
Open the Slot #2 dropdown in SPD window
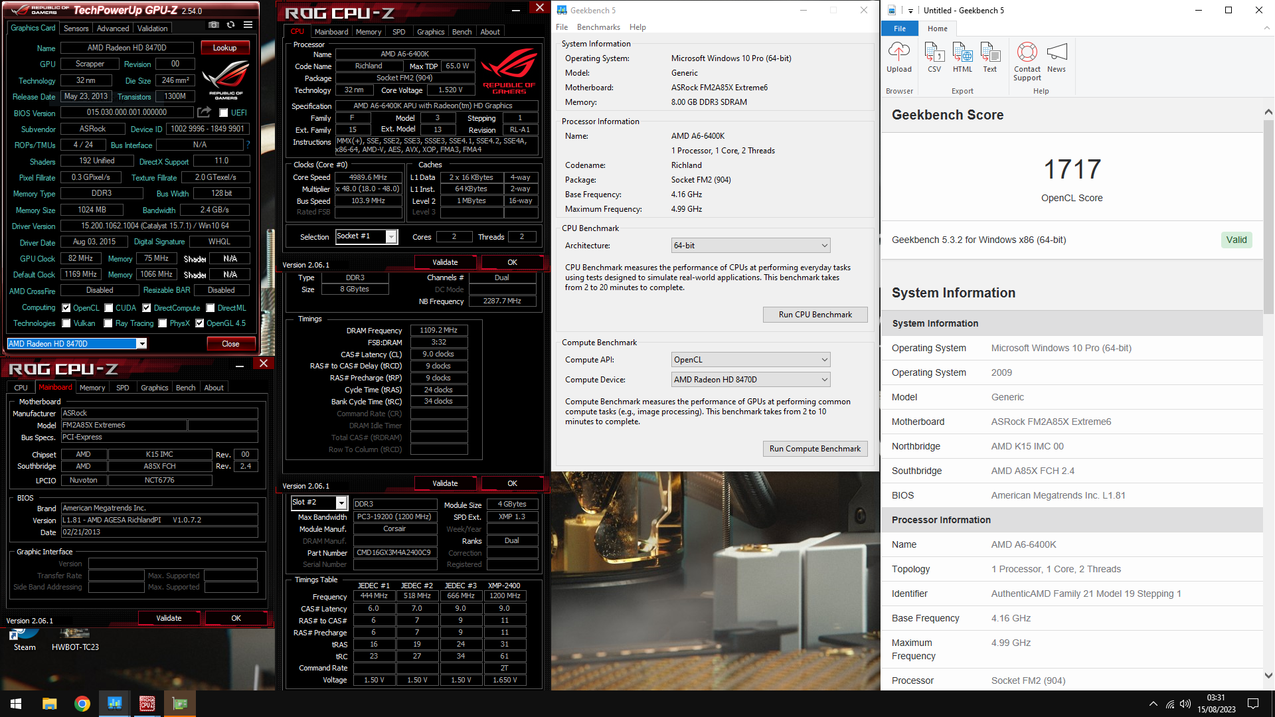(319, 503)
